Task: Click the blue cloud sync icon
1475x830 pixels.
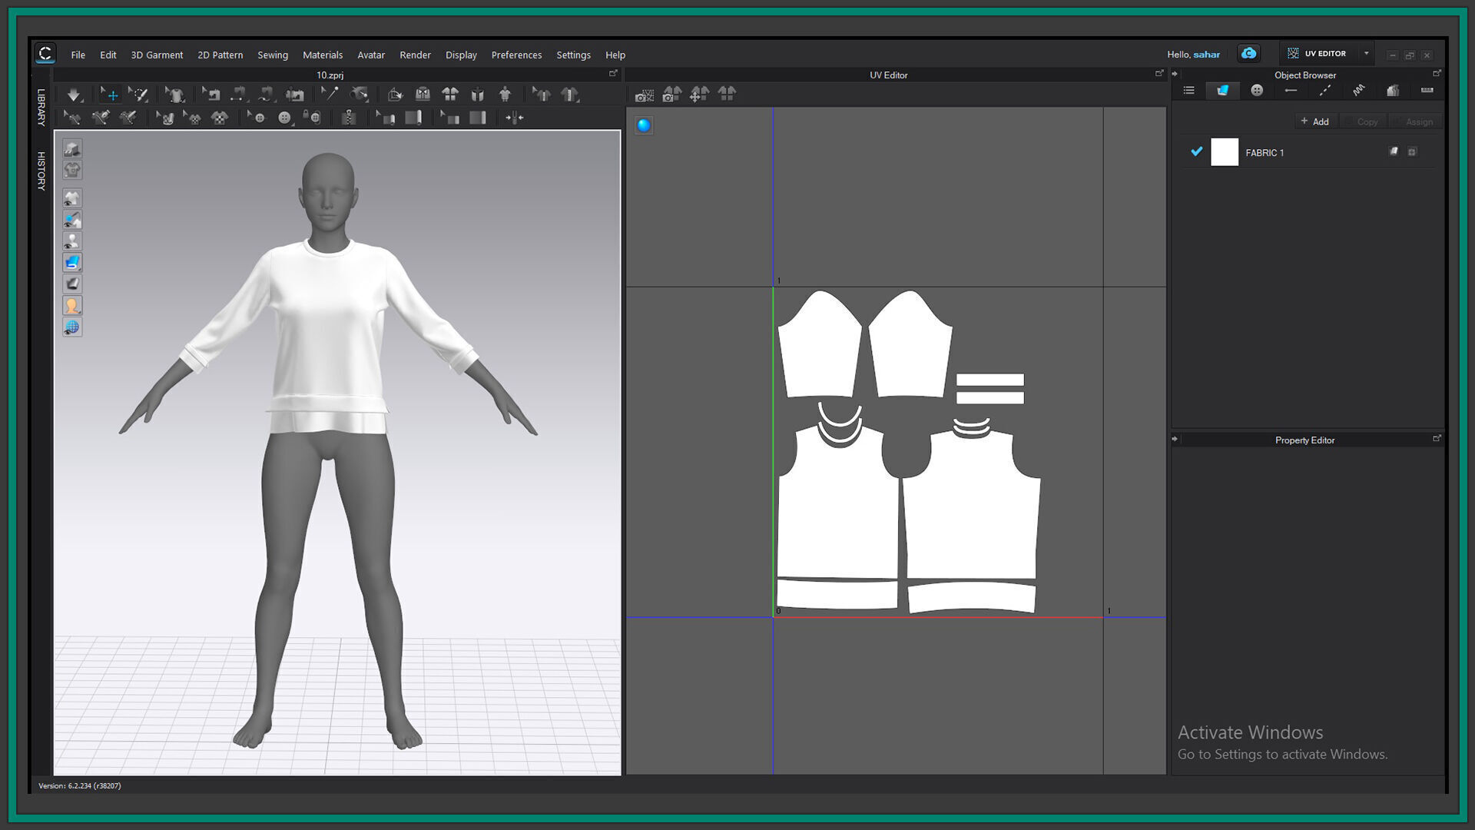Action: [1248, 54]
